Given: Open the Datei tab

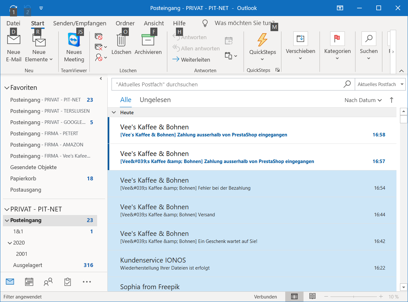Looking at the screenshot, I should 13,23.
